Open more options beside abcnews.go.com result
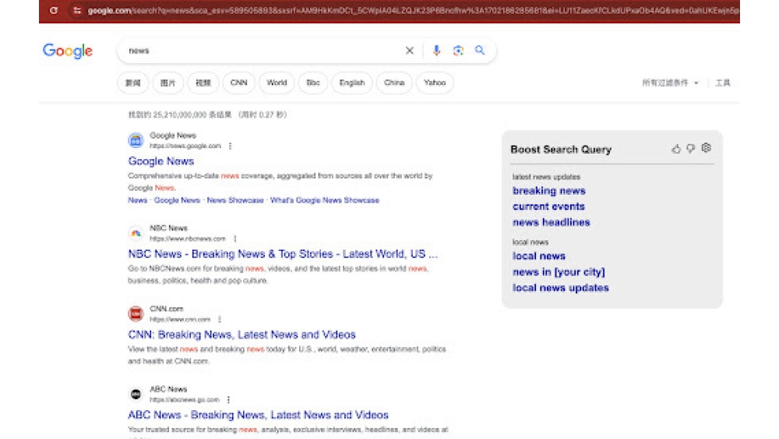The height and width of the screenshot is (439, 779). (x=228, y=400)
